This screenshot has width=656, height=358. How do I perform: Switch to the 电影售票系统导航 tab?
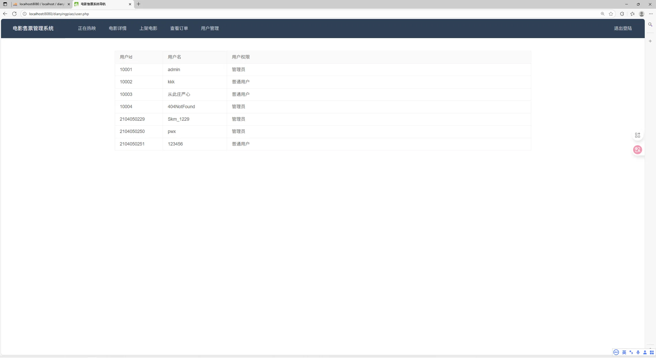[100, 4]
